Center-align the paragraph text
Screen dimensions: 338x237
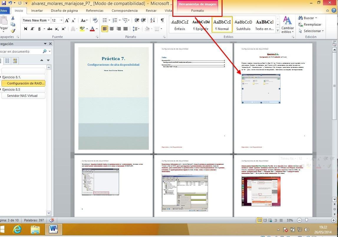click(112, 29)
